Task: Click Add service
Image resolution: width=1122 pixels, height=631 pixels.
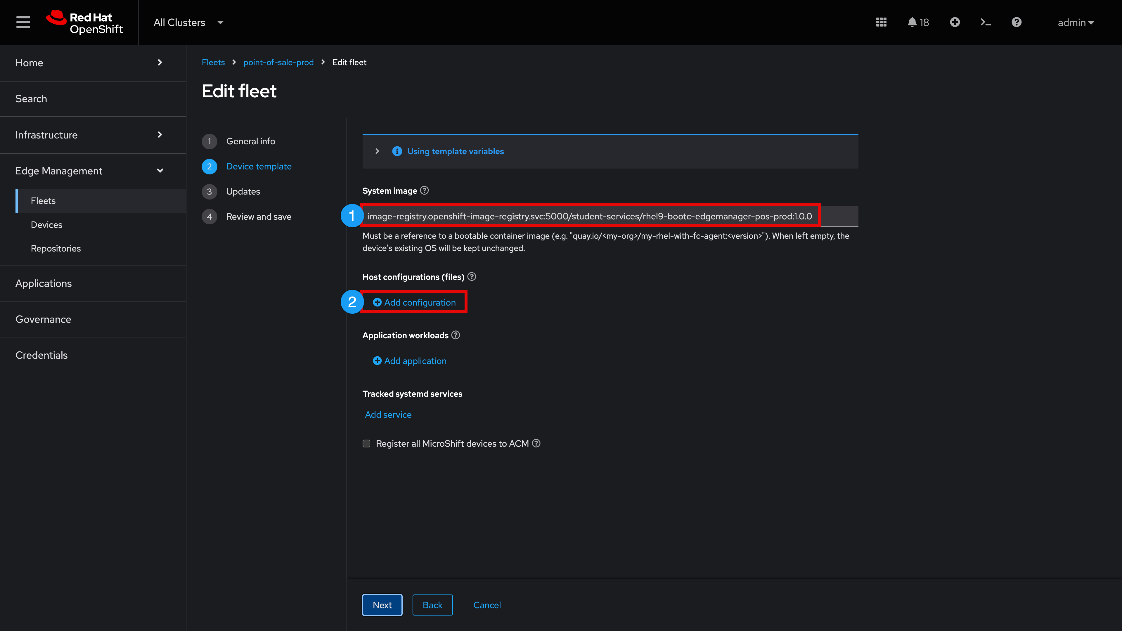Action: [x=388, y=415]
